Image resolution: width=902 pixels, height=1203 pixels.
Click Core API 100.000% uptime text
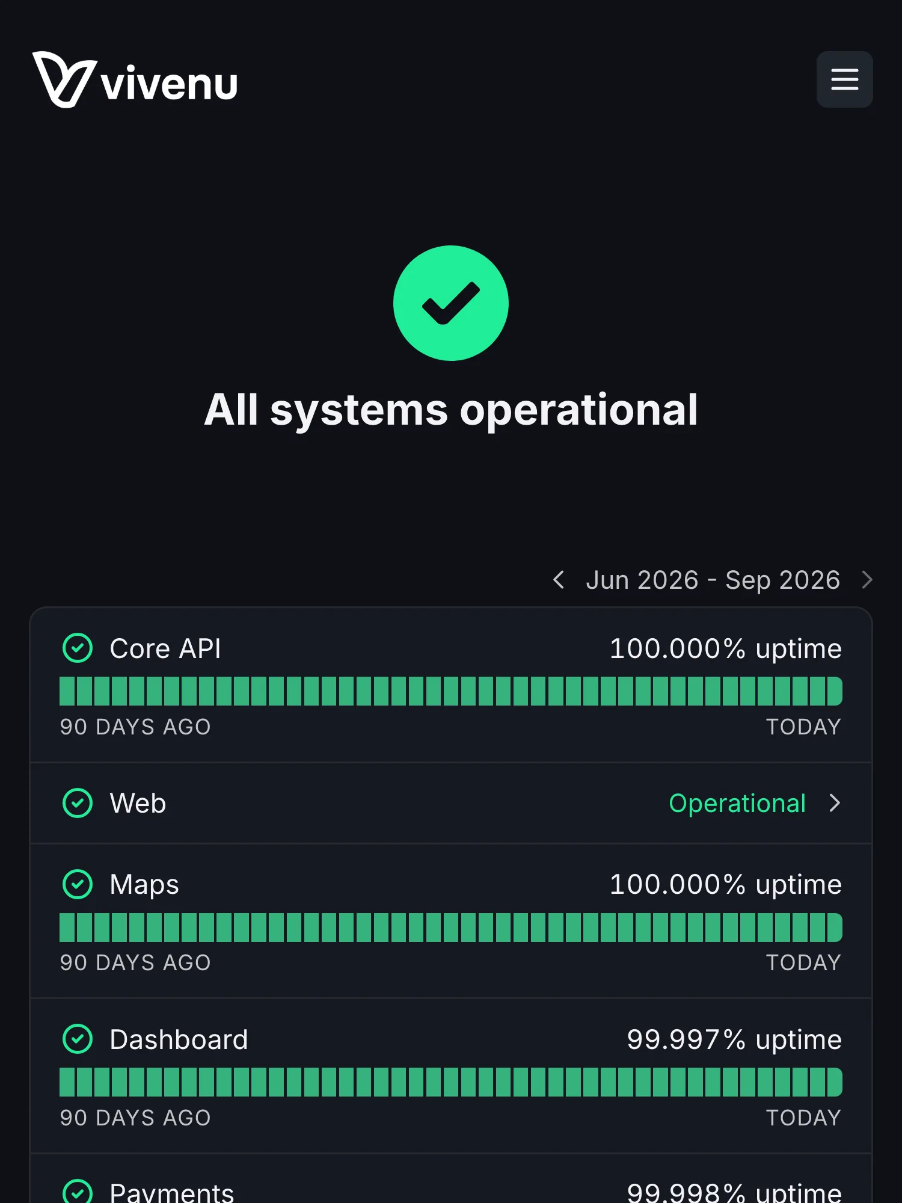(x=726, y=649)
